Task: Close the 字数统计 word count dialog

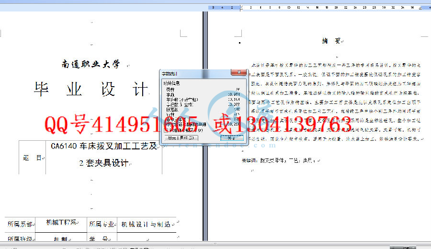Action: coord(239,72)
